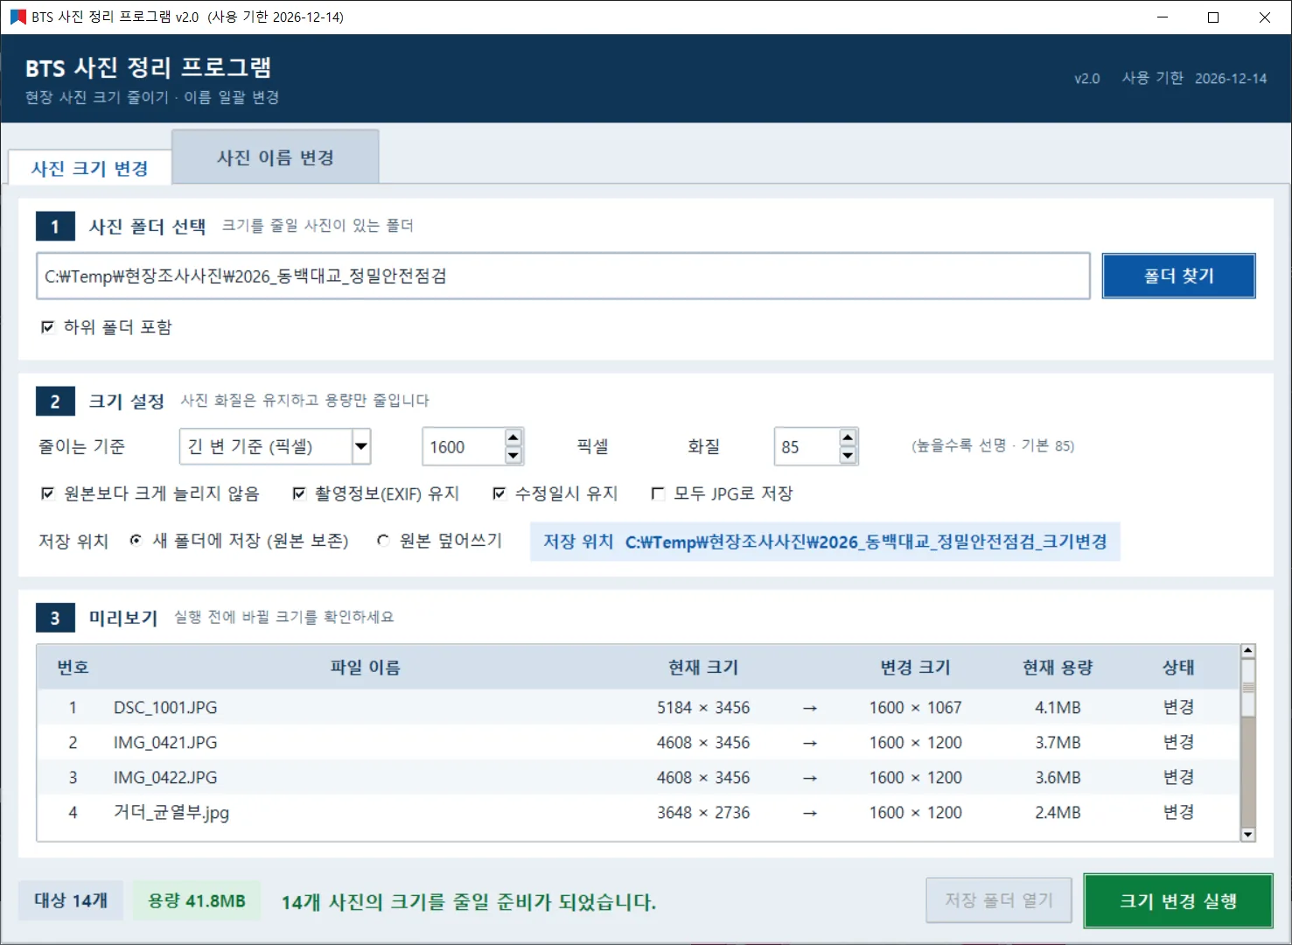Image resolution: width=1292 pixels, height=945 pixels.
Task: Decrease 화질 value with down arrow
Action: (x=847, y=455)
